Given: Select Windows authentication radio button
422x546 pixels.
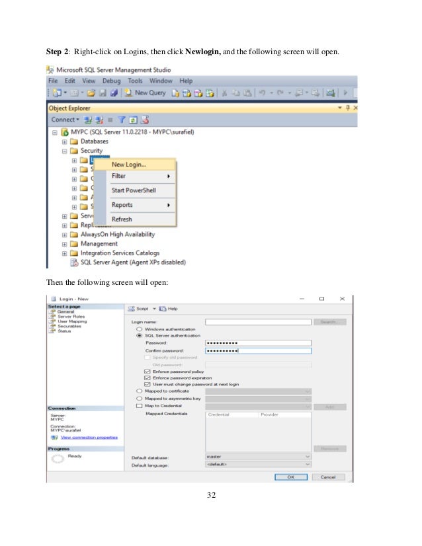Looking at the screenshot, I should click(139, 329).
